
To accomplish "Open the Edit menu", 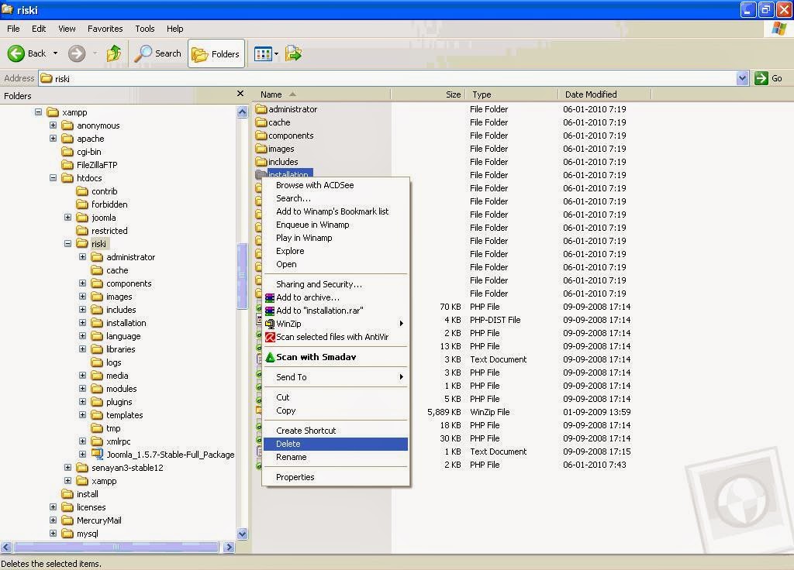I will (39, 29).
